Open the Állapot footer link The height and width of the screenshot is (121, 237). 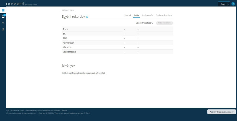64,111
